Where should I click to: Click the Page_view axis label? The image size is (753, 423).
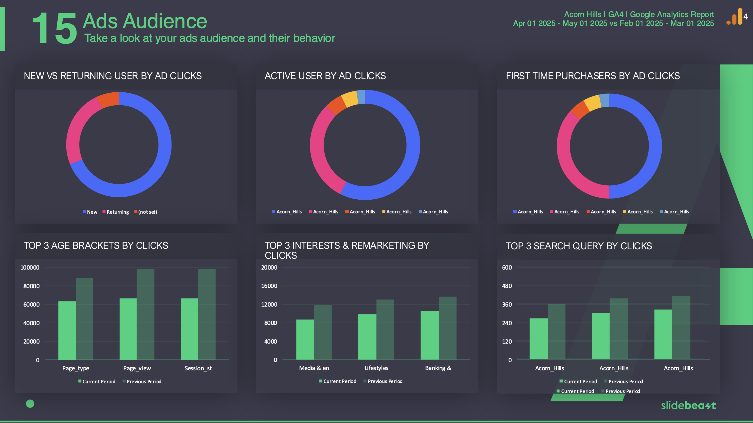click(x=137, y=368)
